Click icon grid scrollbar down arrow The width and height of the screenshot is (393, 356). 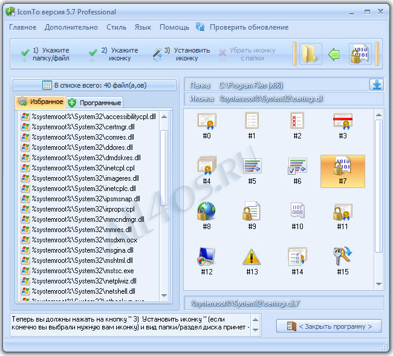[378, 284]
